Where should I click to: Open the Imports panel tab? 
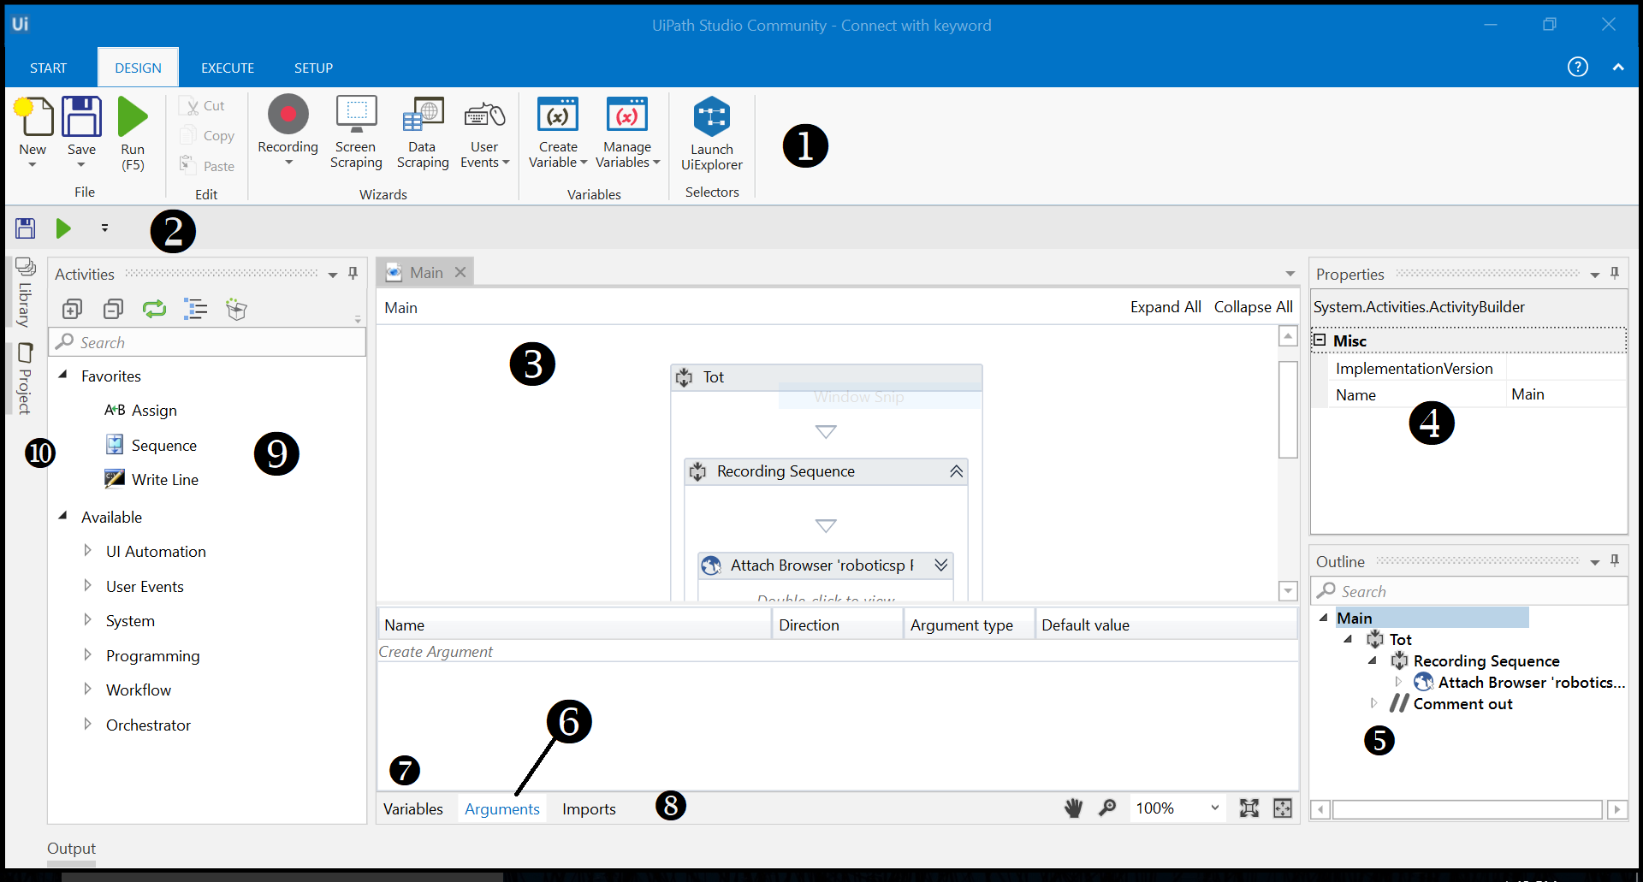[x=589, y=809]
